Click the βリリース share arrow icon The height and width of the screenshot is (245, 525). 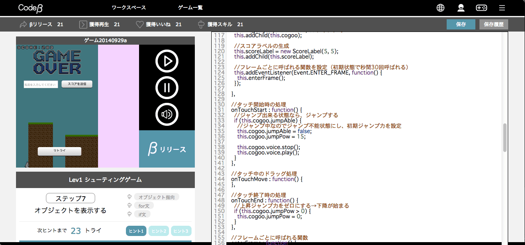coord(23,25)
